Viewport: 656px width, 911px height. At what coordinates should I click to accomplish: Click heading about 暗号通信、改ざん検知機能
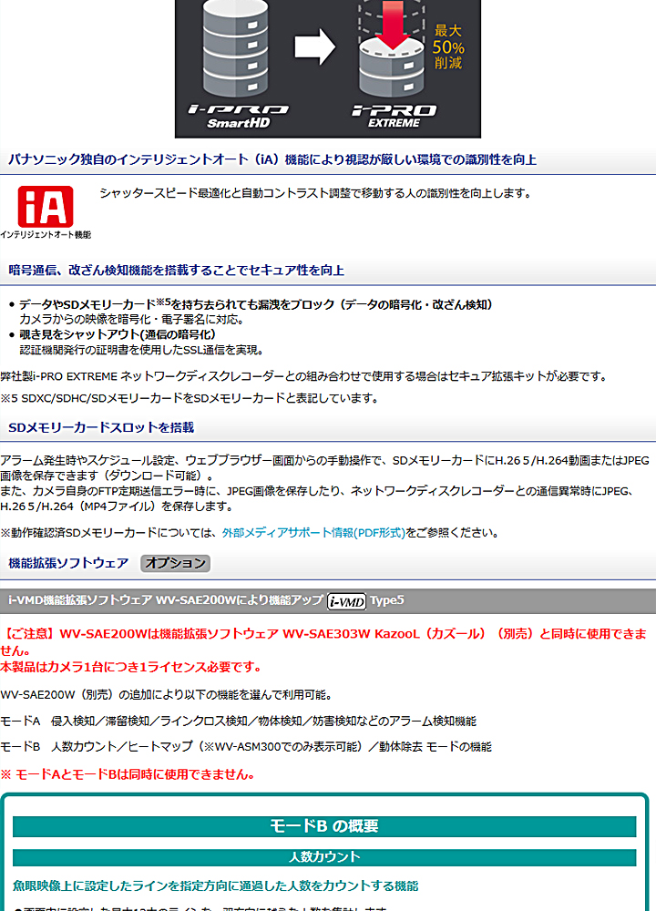(x=176, y=271)
